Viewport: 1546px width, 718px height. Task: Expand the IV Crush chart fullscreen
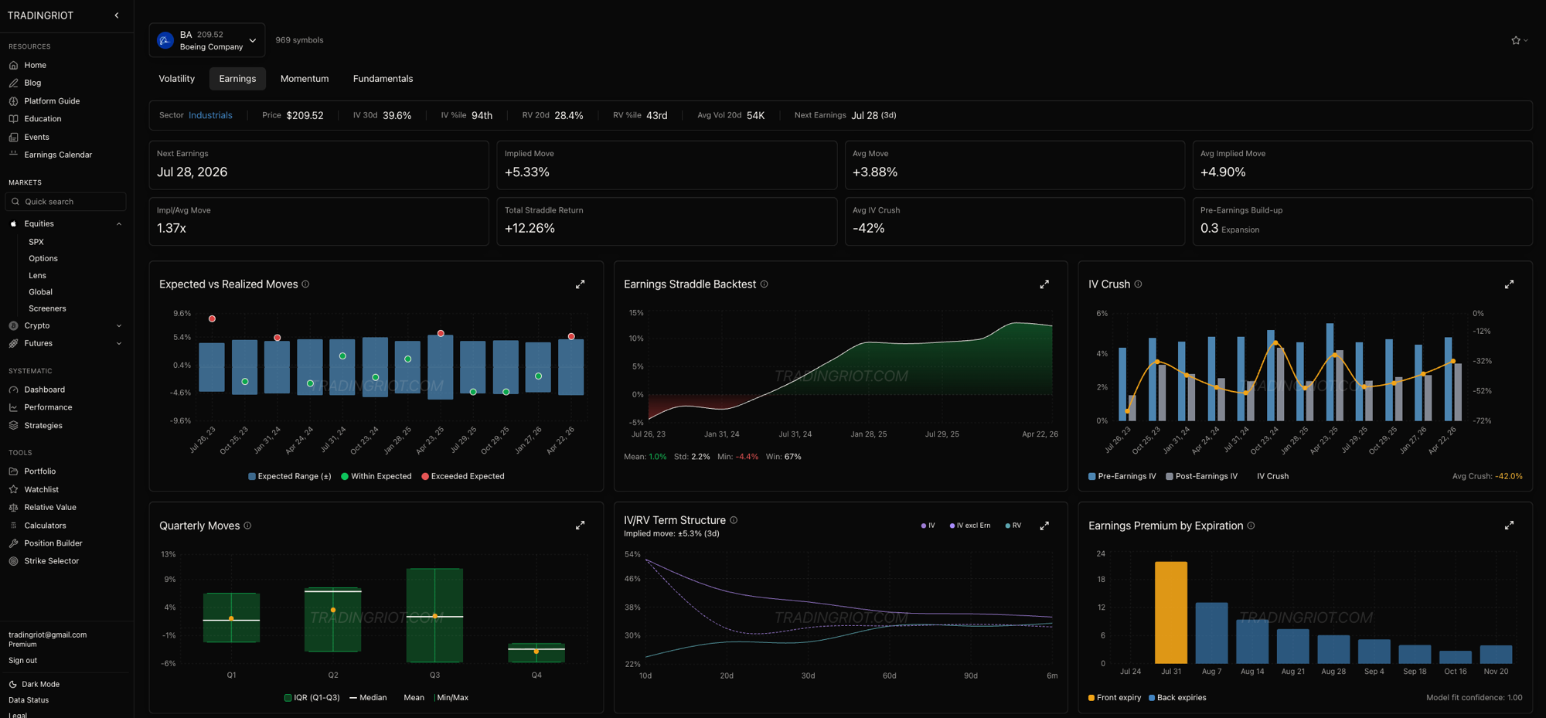pyautogui.click(x=1509, y=284)
